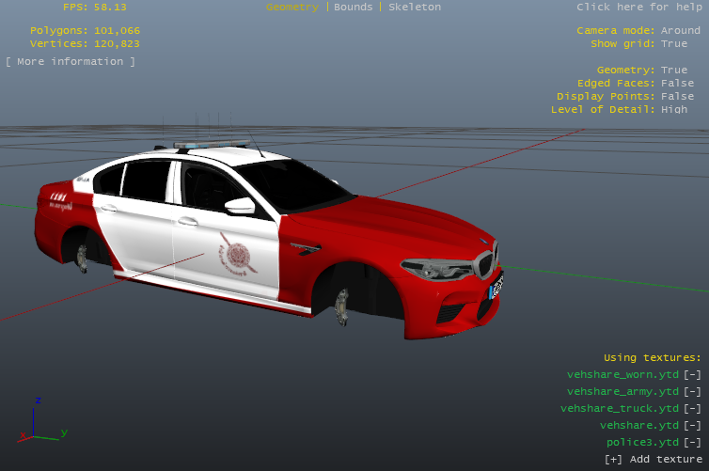Screen dimensions: 709x471
Task: Remove vehshare.ytd with its [-] button
Action: pyautogui.click(x=692, y=425)
